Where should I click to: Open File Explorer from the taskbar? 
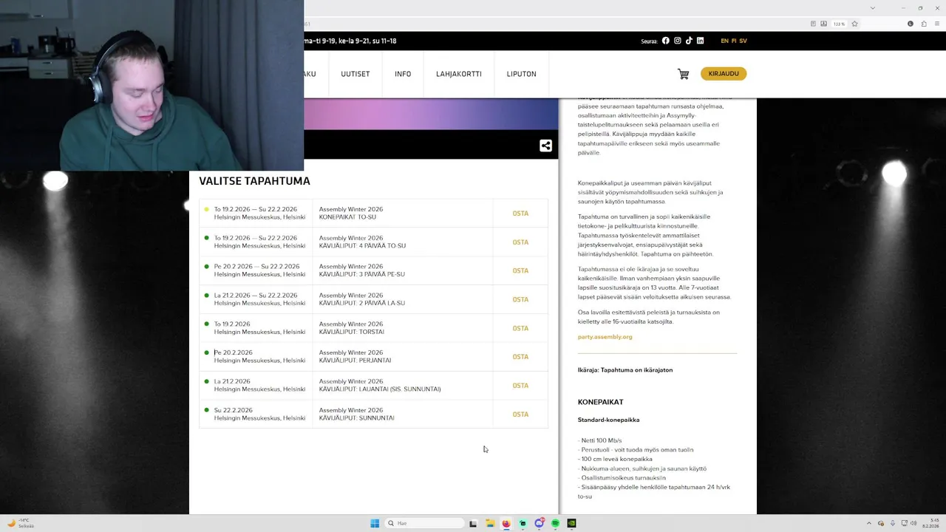[x=489, y=523]
